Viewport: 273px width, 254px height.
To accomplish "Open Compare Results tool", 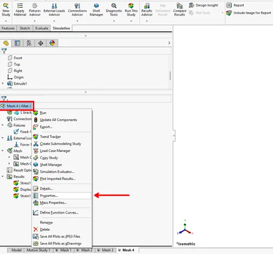I will [179, 6].
